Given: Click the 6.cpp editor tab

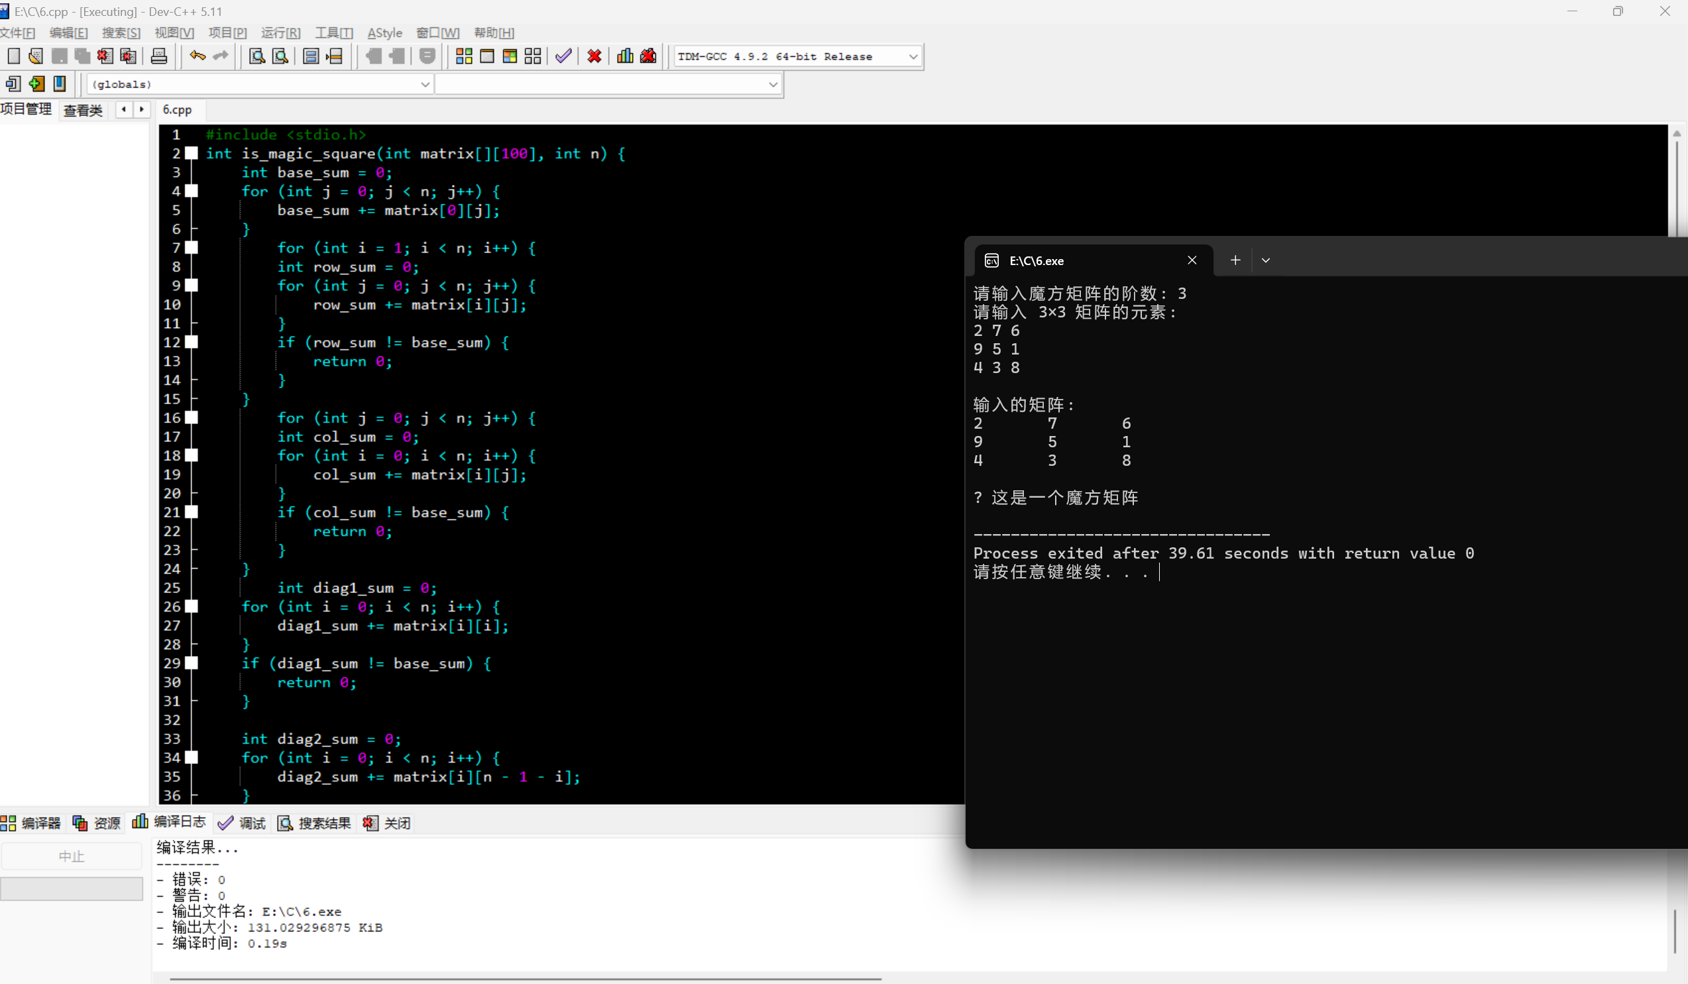Looking at the screenshot, I should [177, 109].
